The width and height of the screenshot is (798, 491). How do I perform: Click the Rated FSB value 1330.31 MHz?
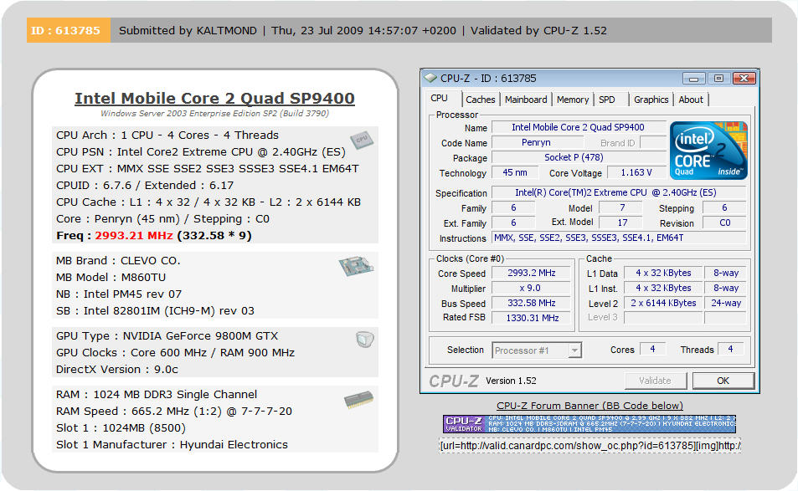tap(532, 318)
